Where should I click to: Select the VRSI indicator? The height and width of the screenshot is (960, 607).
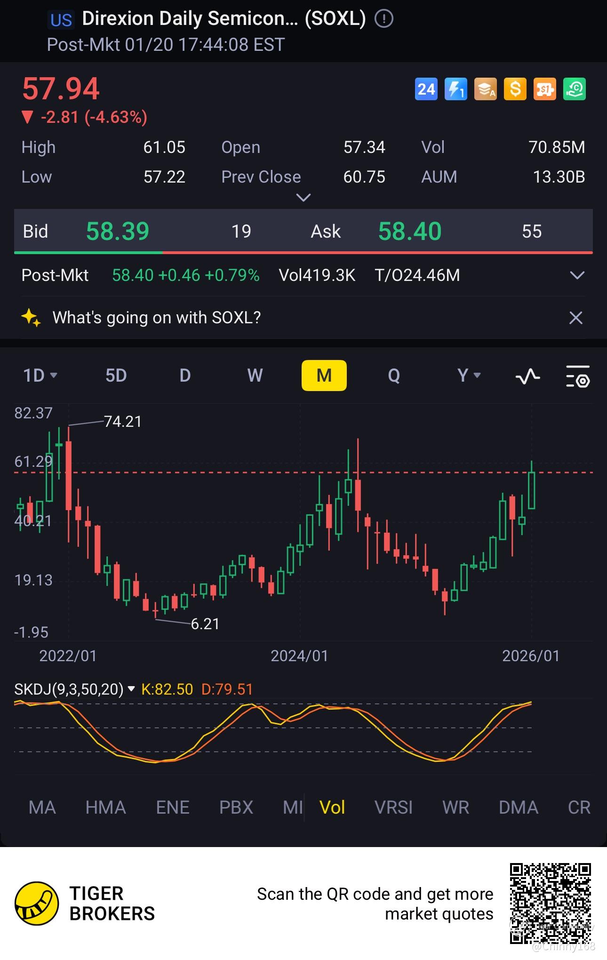click(x=393, y=808)
